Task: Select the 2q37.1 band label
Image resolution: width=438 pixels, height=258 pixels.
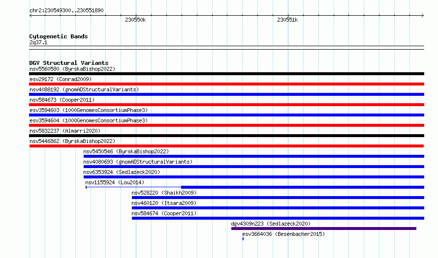Action: pos(38,42)
